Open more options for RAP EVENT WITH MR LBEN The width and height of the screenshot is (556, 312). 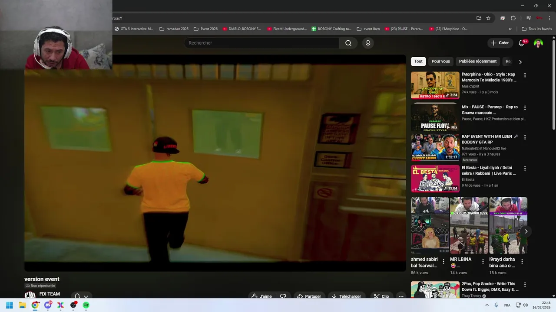(x=525, y=137)
